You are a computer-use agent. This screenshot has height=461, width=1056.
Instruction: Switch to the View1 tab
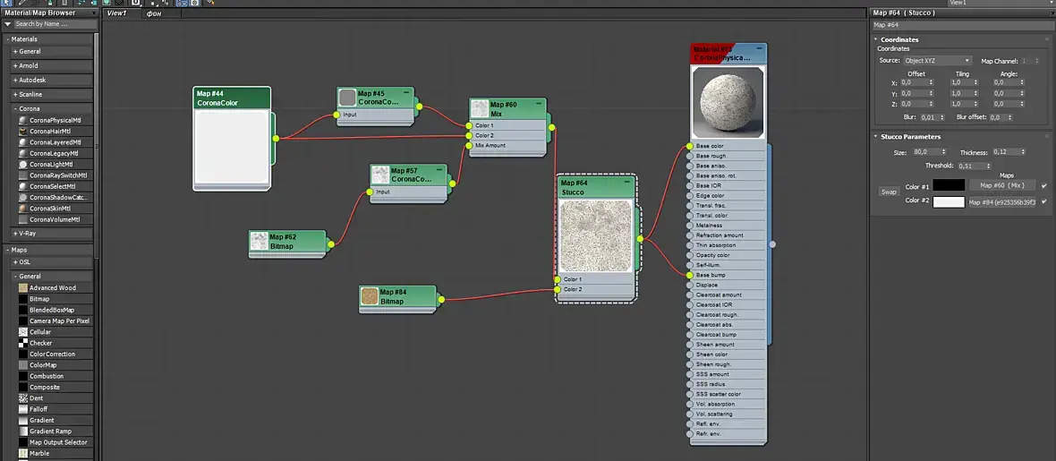click(116, 14)
